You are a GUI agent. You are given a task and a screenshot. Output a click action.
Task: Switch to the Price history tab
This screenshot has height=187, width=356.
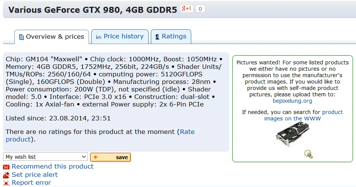[120, 36]
